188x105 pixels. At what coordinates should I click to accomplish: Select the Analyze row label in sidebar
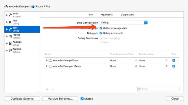(17, 42)
